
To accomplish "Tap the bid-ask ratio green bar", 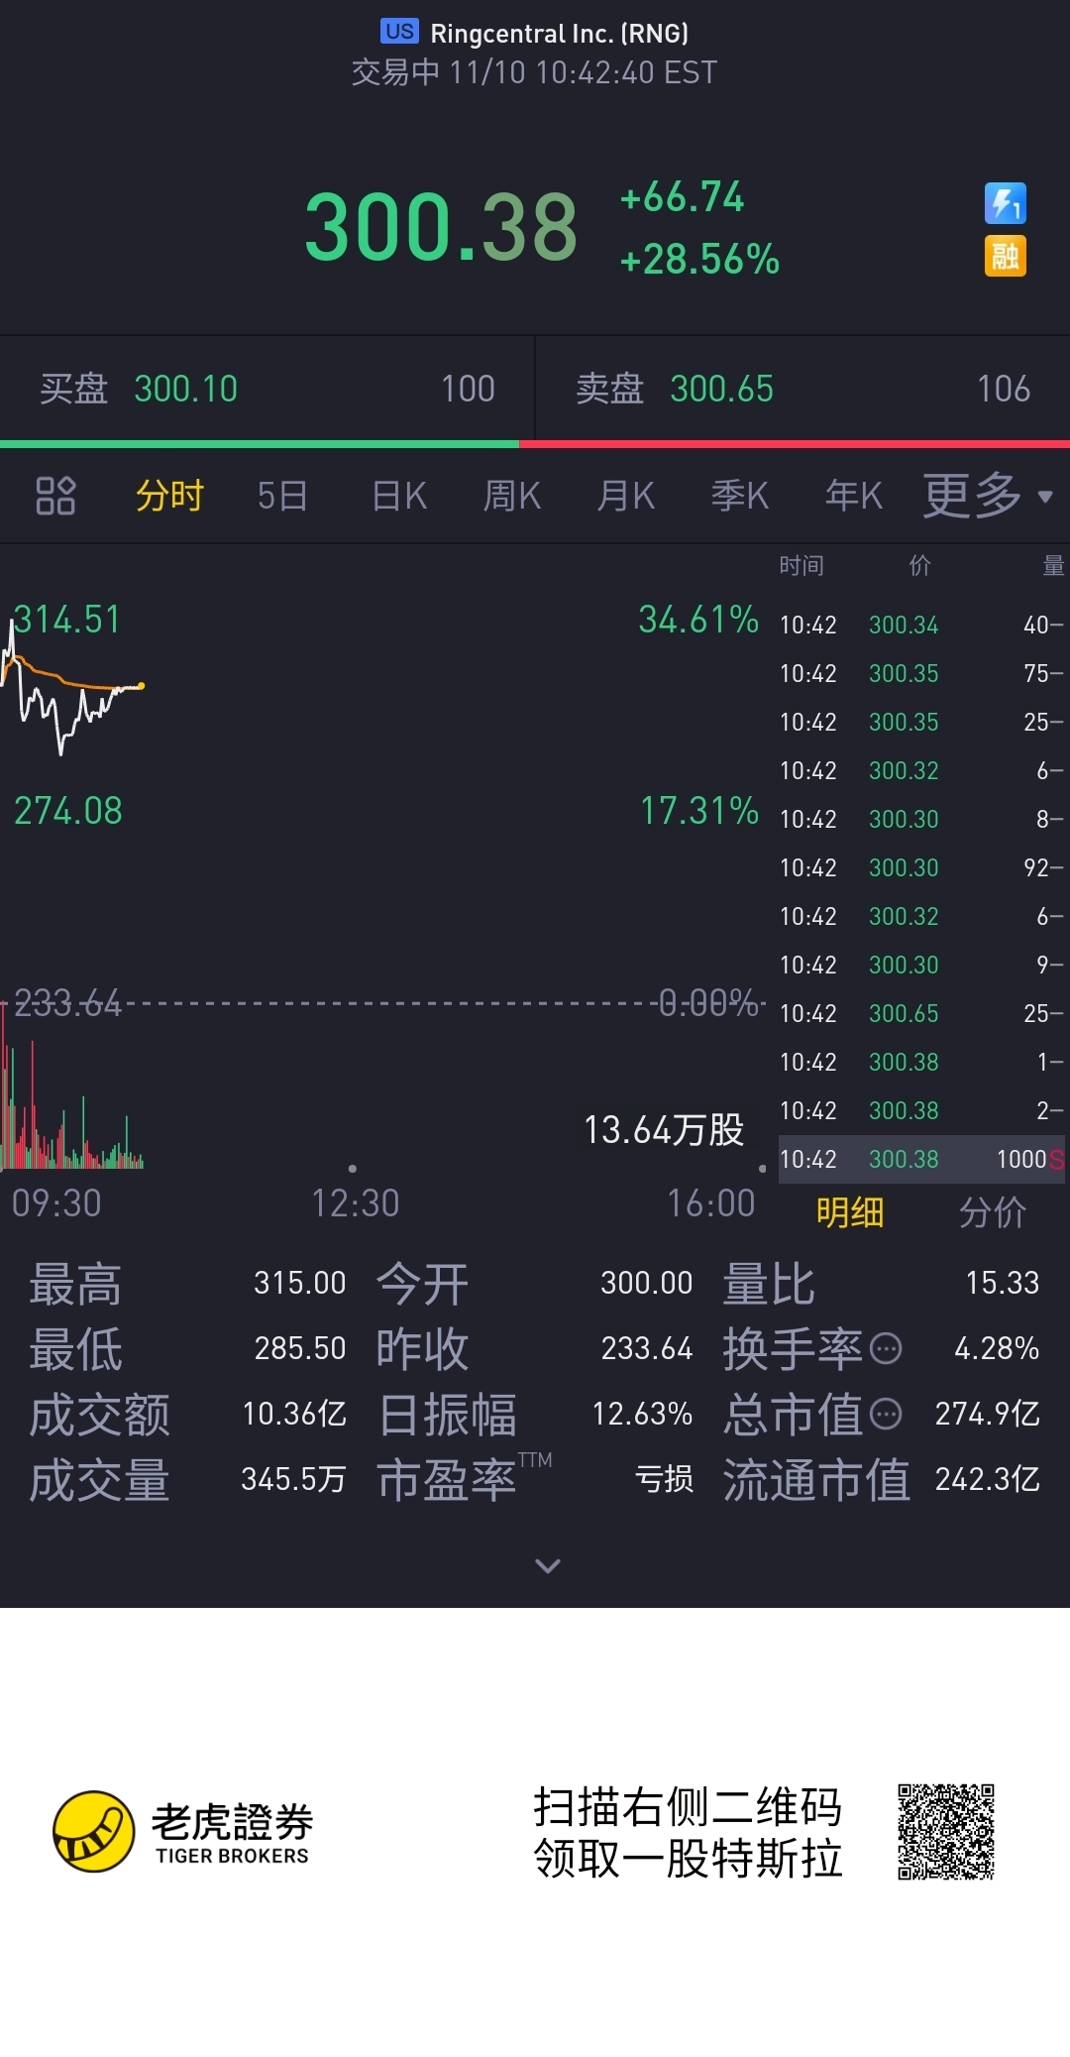I will click(x=260, y=444).
